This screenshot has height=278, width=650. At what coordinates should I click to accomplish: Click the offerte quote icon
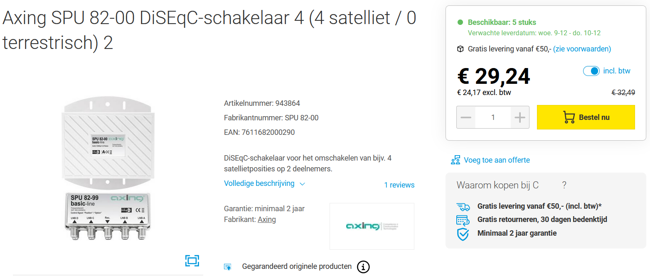pyautogui.click(x=455, y=160)
